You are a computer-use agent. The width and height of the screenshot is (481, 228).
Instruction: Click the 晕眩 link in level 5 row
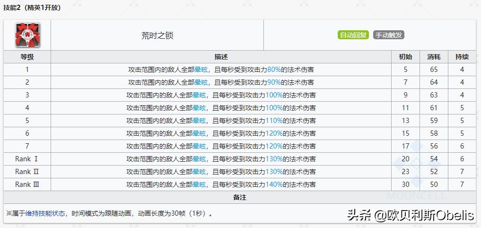click(200, 121)
